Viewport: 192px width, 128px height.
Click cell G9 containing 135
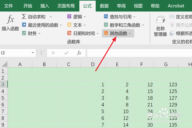[166, 125]
